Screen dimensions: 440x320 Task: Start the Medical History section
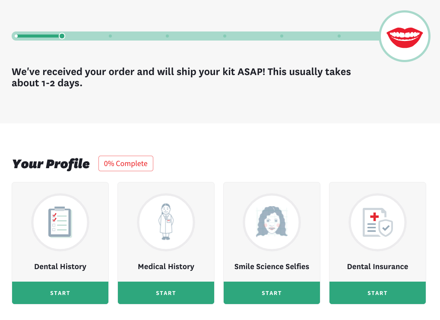(x=166, y=293)
